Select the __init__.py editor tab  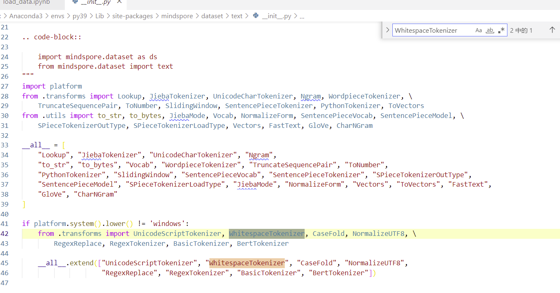click(96, 2)
